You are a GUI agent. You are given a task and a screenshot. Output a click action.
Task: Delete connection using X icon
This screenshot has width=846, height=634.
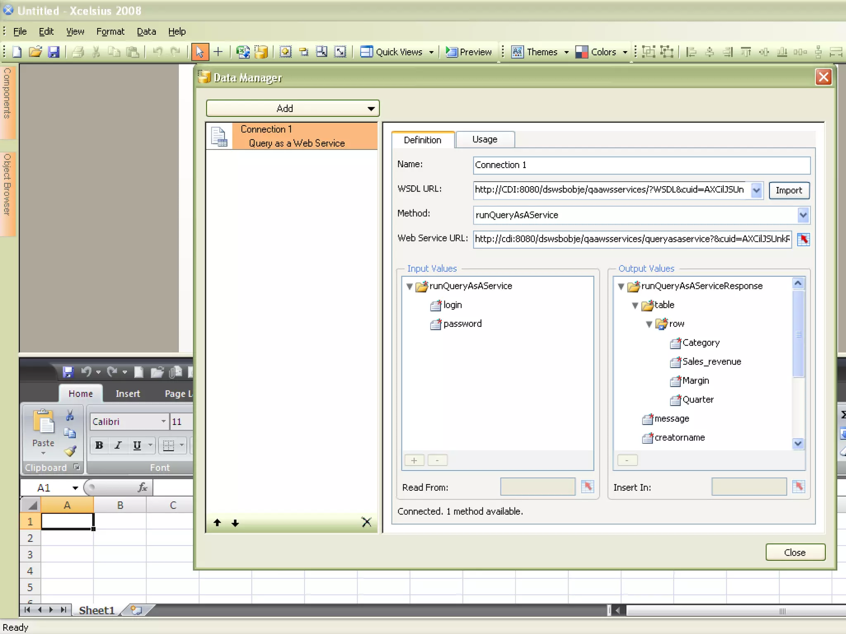point(366,522)
